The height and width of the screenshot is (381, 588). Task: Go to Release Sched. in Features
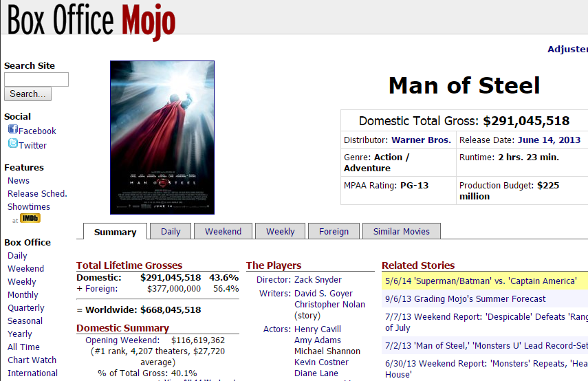click(38, 193)
